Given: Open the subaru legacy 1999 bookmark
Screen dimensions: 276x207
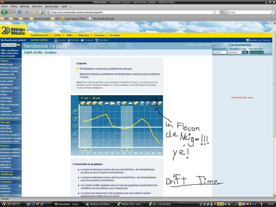Looking at the screenshot, I should (74, 19).
